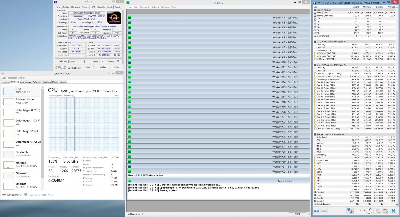400x217 pixels.
Task: Open the Prime95 Options menu
Action: [155, 7]
